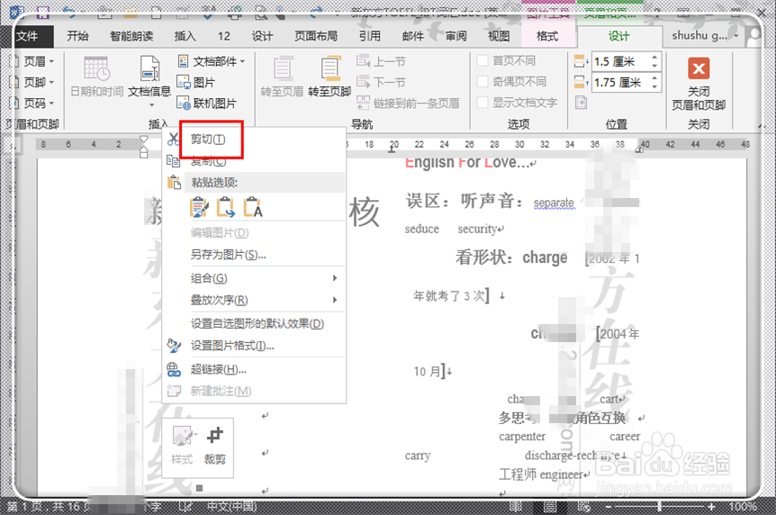Insert a picture with the 图片 icon
Viewport: 776px width, 515px height.
pyautogui.click(x=183, y=82)
